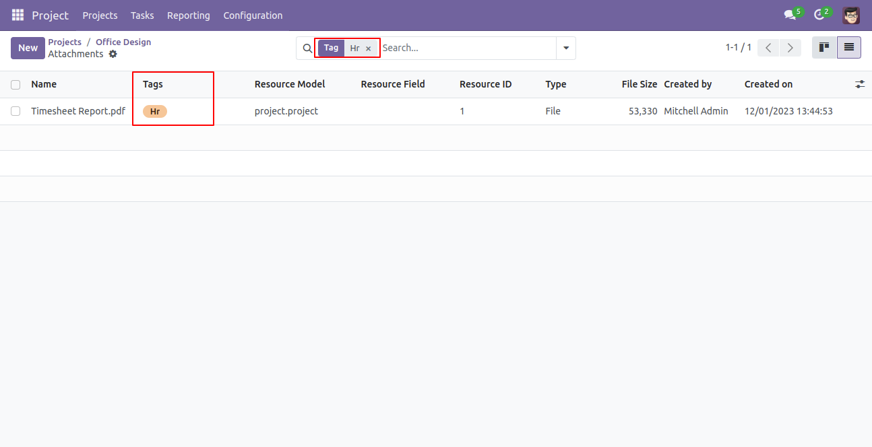This screenshot has height=447, width=872.
Task: Sort by Created on column header
Action: 769,84
